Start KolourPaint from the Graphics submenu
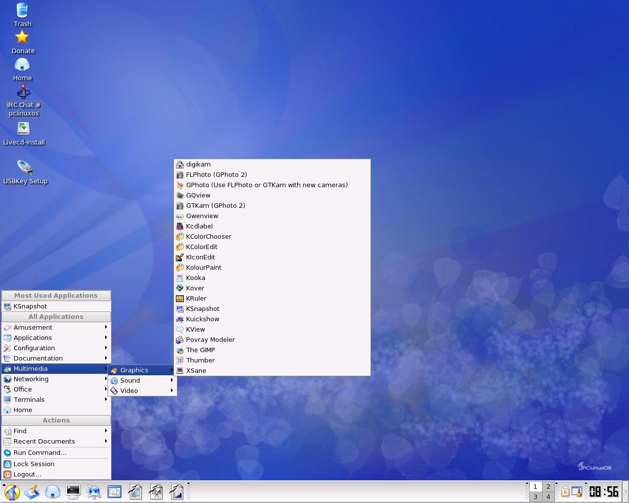This screenshot has width=629, height=503. pos(272,268)
